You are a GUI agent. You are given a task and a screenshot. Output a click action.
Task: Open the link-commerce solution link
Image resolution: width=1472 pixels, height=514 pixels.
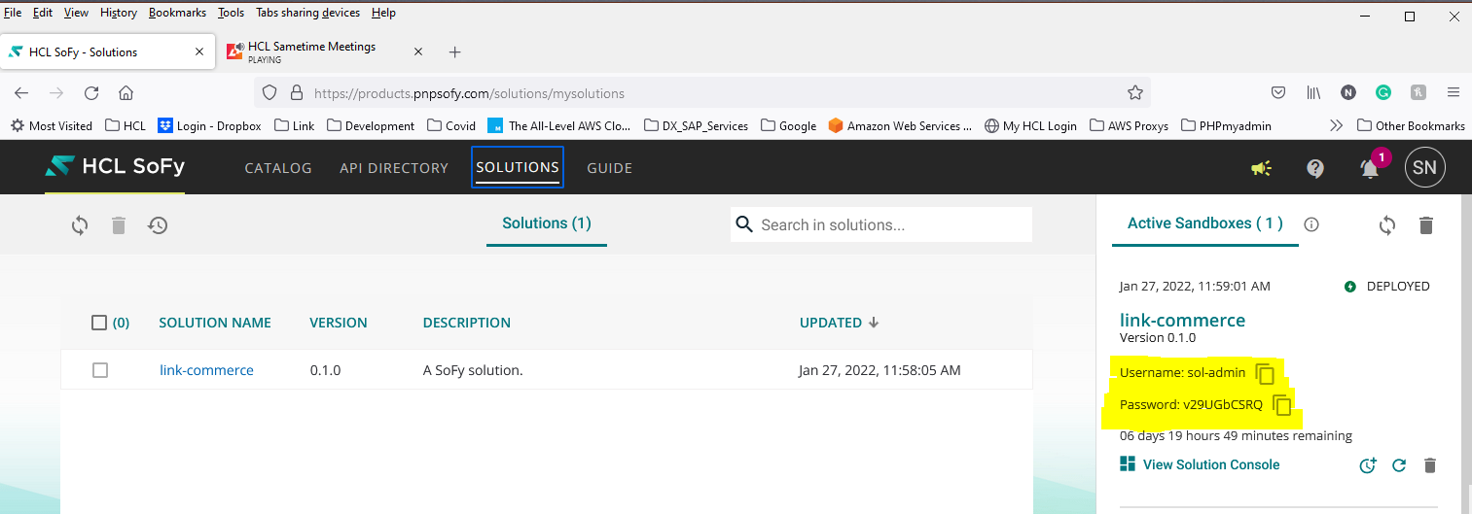point(206,370)
